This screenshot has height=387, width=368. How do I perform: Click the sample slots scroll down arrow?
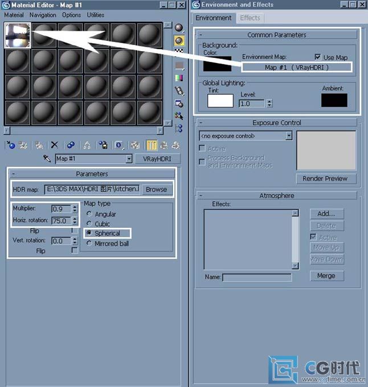[168, 123]
